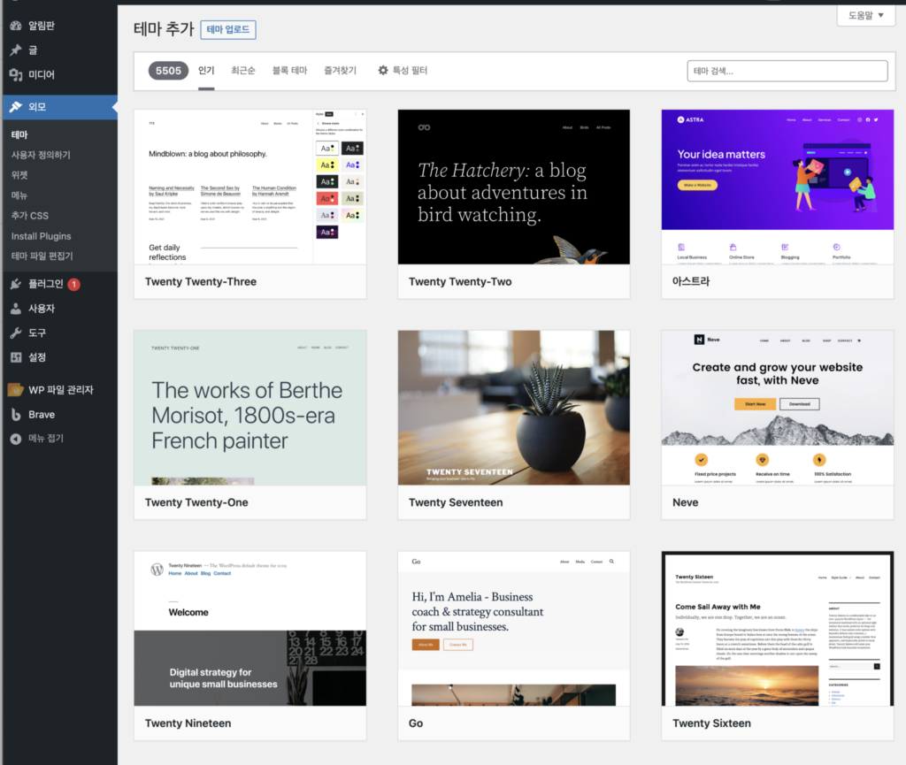Click the 테마 추가 page heading
906x765 pixels.
click(164, 29)
